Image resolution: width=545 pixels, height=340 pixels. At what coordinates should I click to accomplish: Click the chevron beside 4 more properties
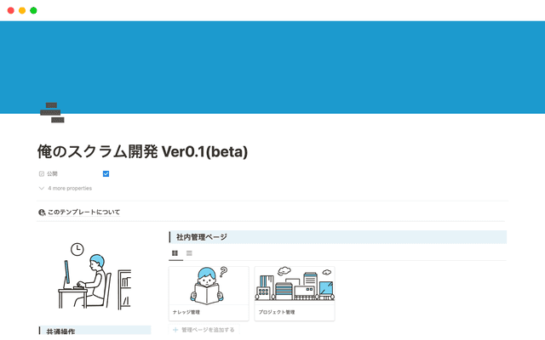pos(42,188)
